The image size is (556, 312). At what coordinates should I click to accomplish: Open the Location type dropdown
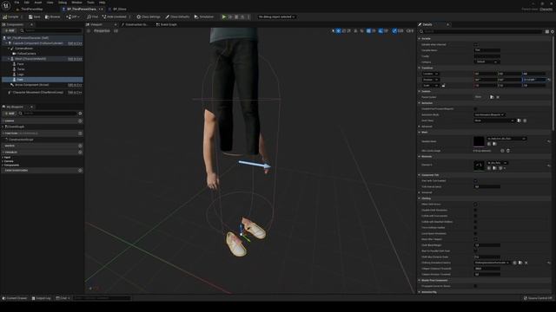(x=431, y=74)
